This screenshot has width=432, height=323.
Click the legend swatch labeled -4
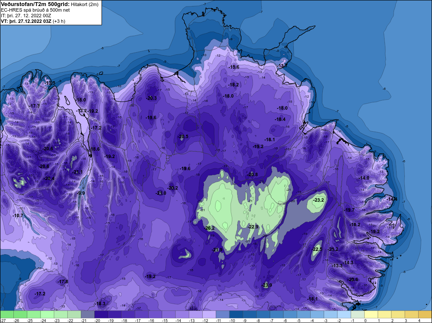point(318,315)
